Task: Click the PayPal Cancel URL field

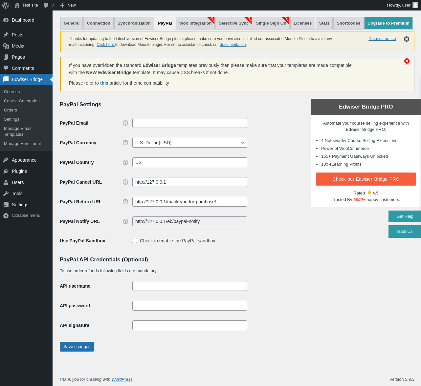Action: [190, 182]
